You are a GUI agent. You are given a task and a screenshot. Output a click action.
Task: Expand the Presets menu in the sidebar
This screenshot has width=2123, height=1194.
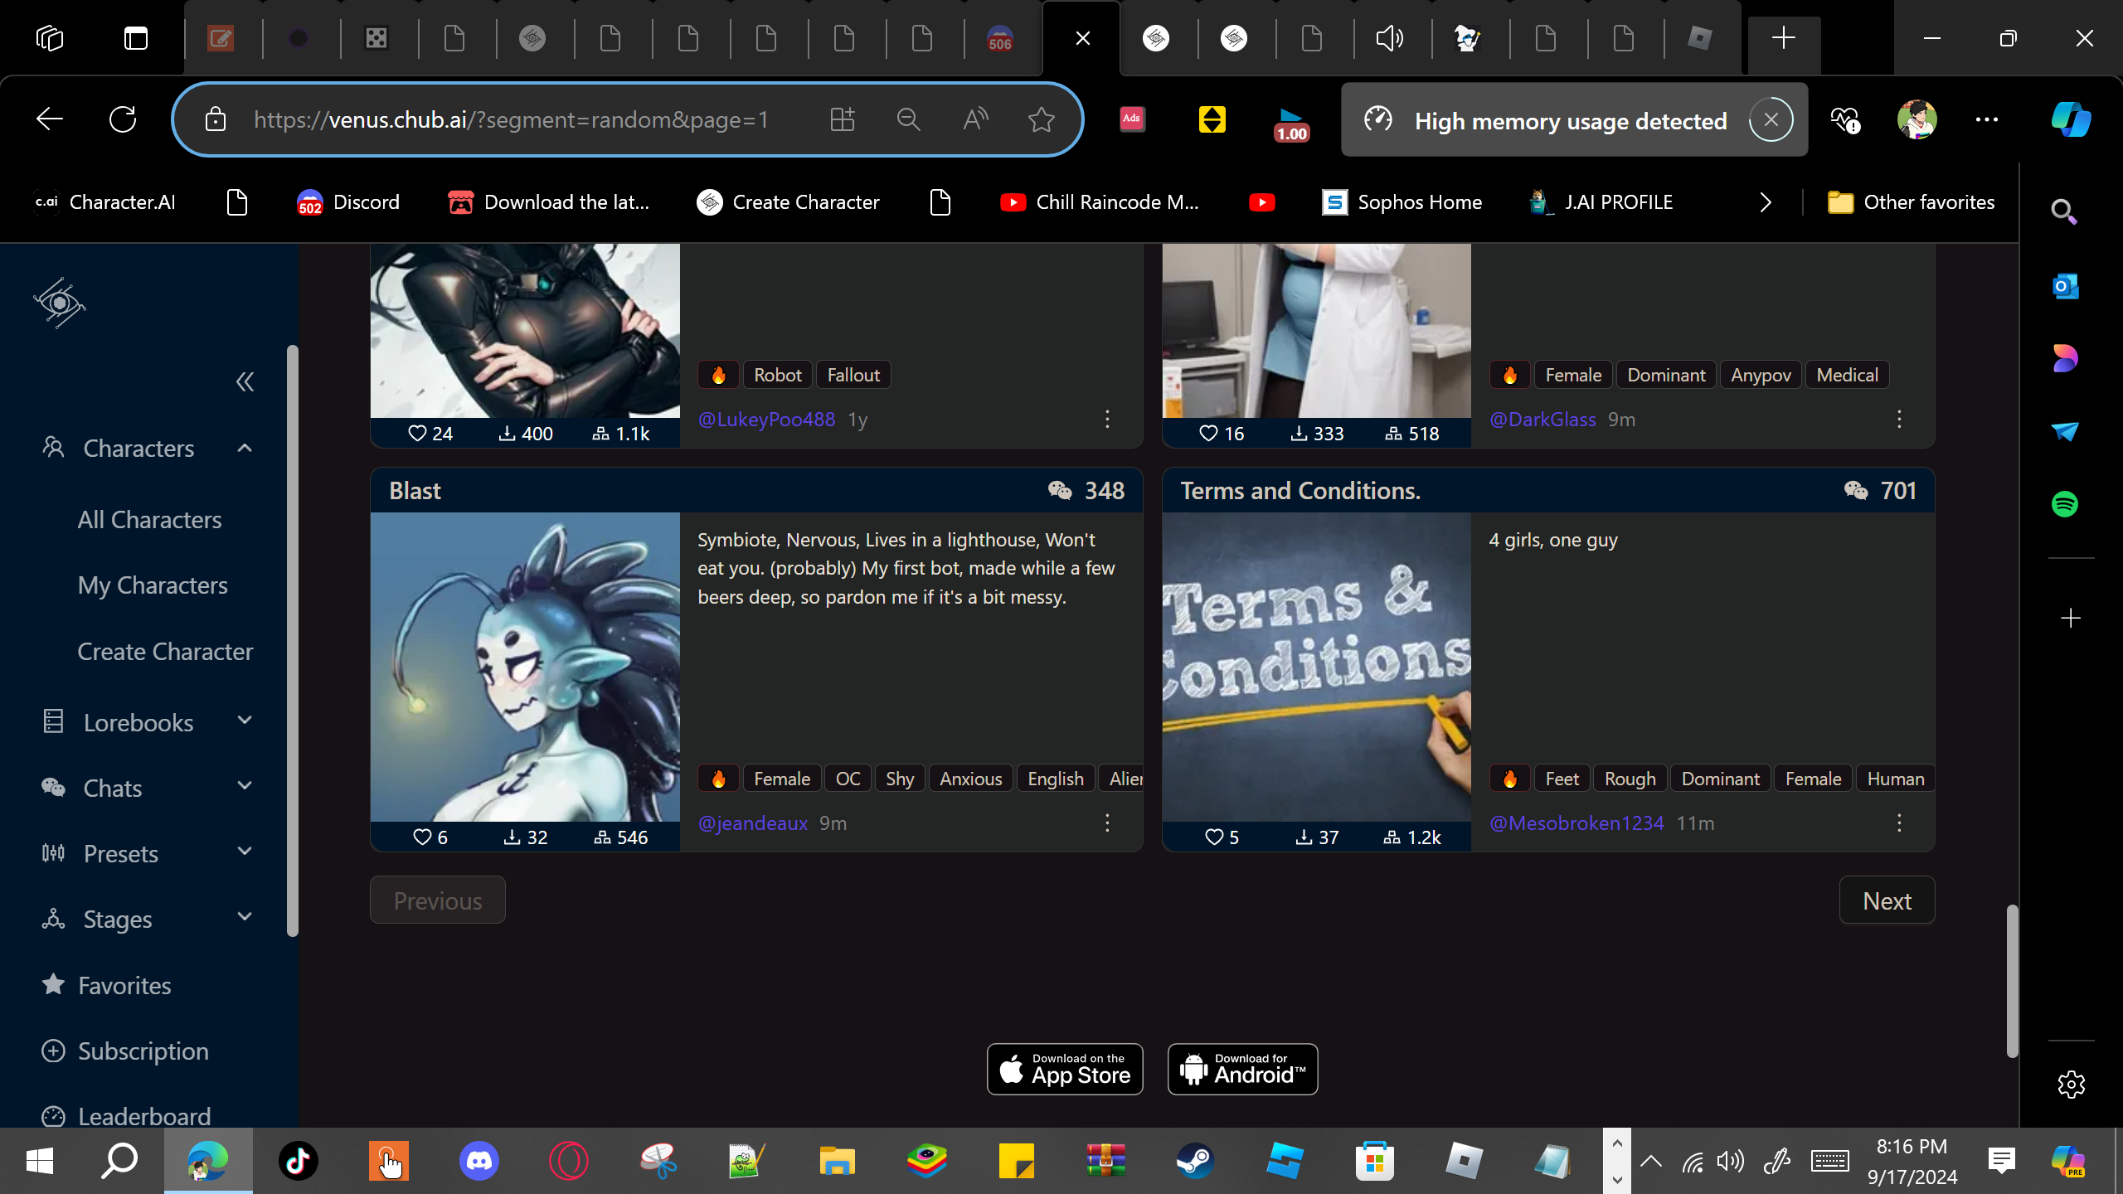244,852
